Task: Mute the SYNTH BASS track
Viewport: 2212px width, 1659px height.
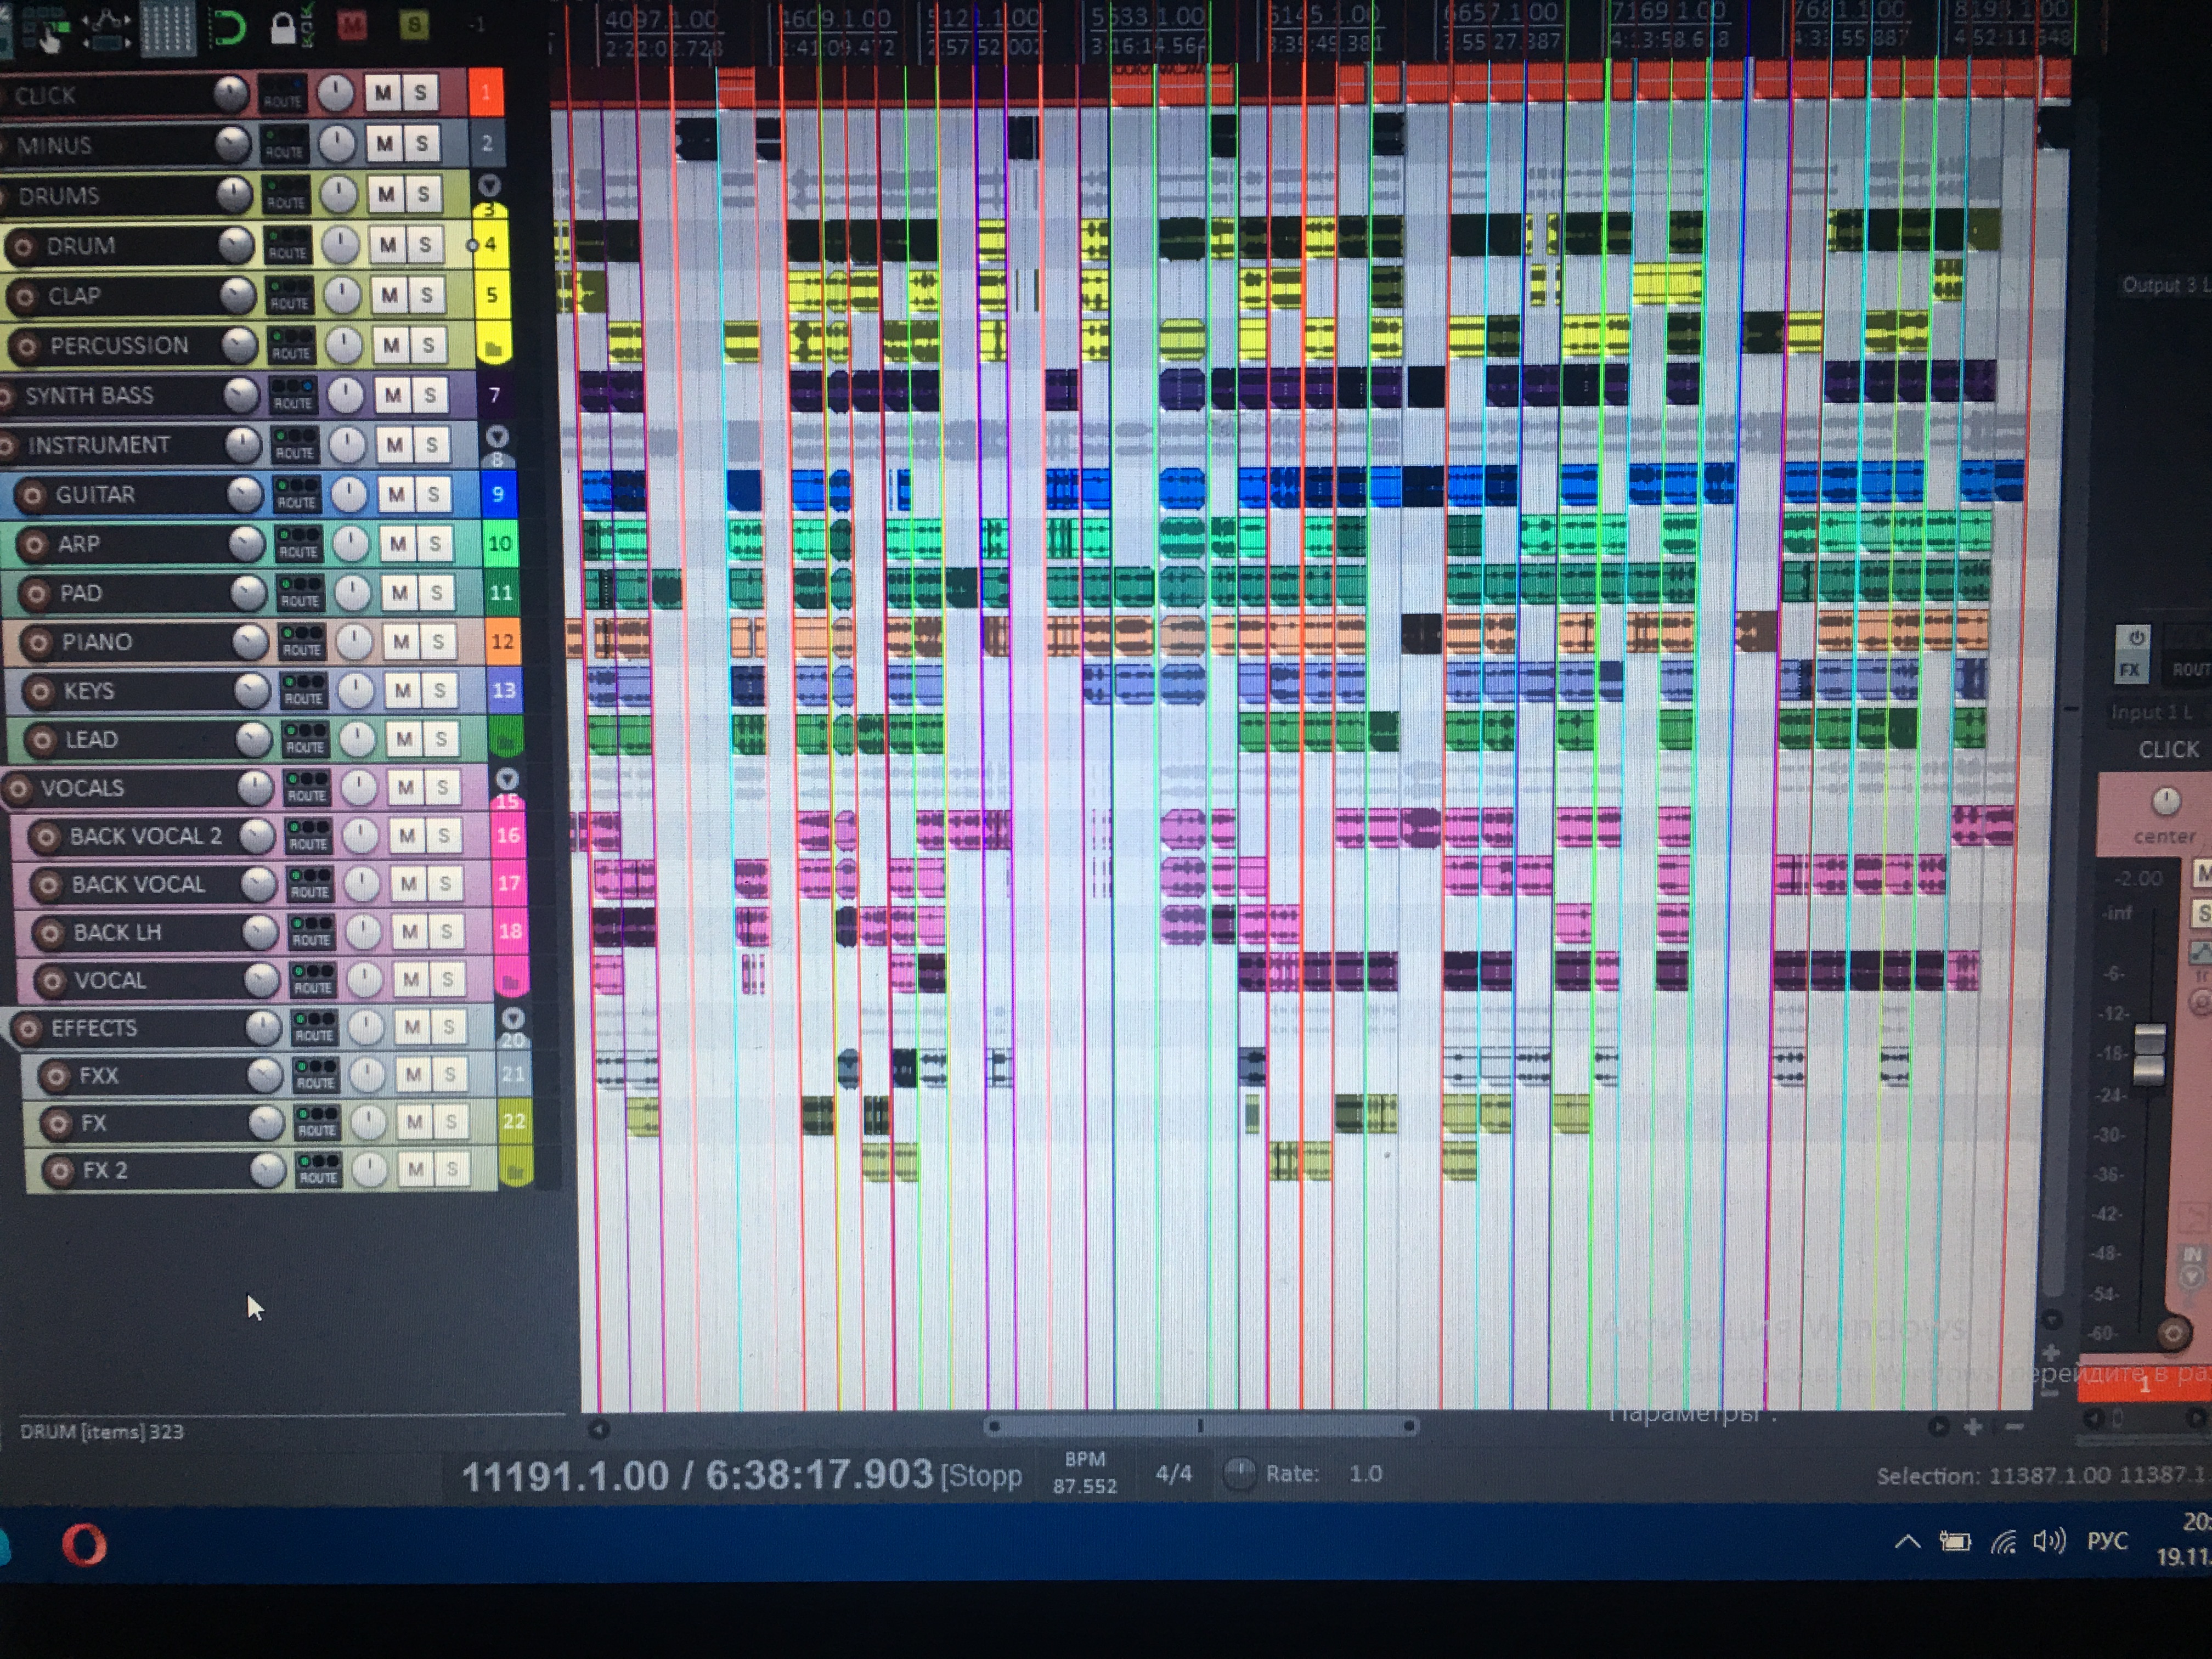Action: click(x=393, y=395)
